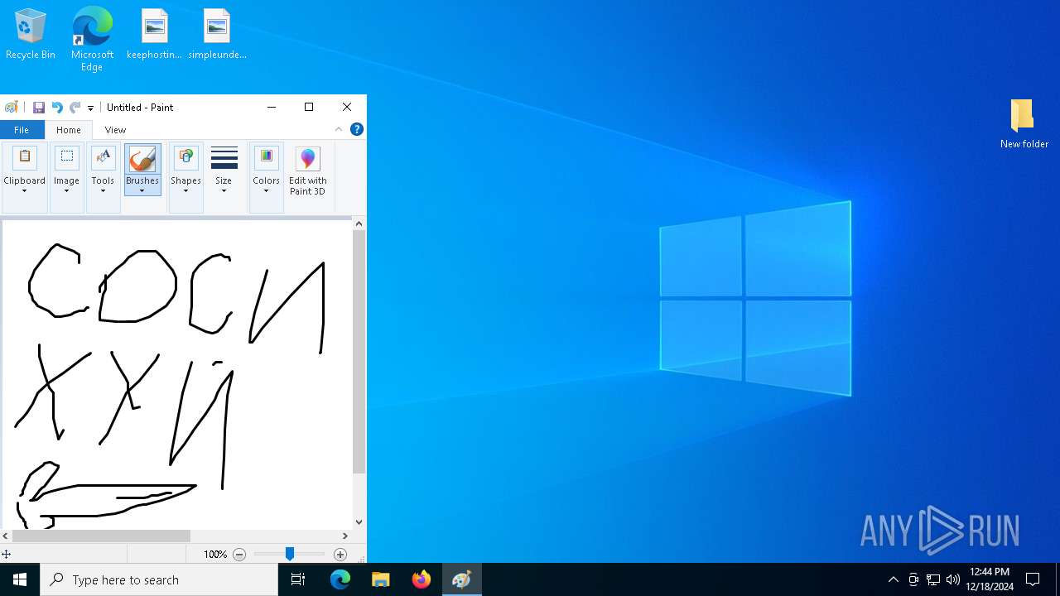
Task: Open the Windows Start menu
Action: [20, 579]
